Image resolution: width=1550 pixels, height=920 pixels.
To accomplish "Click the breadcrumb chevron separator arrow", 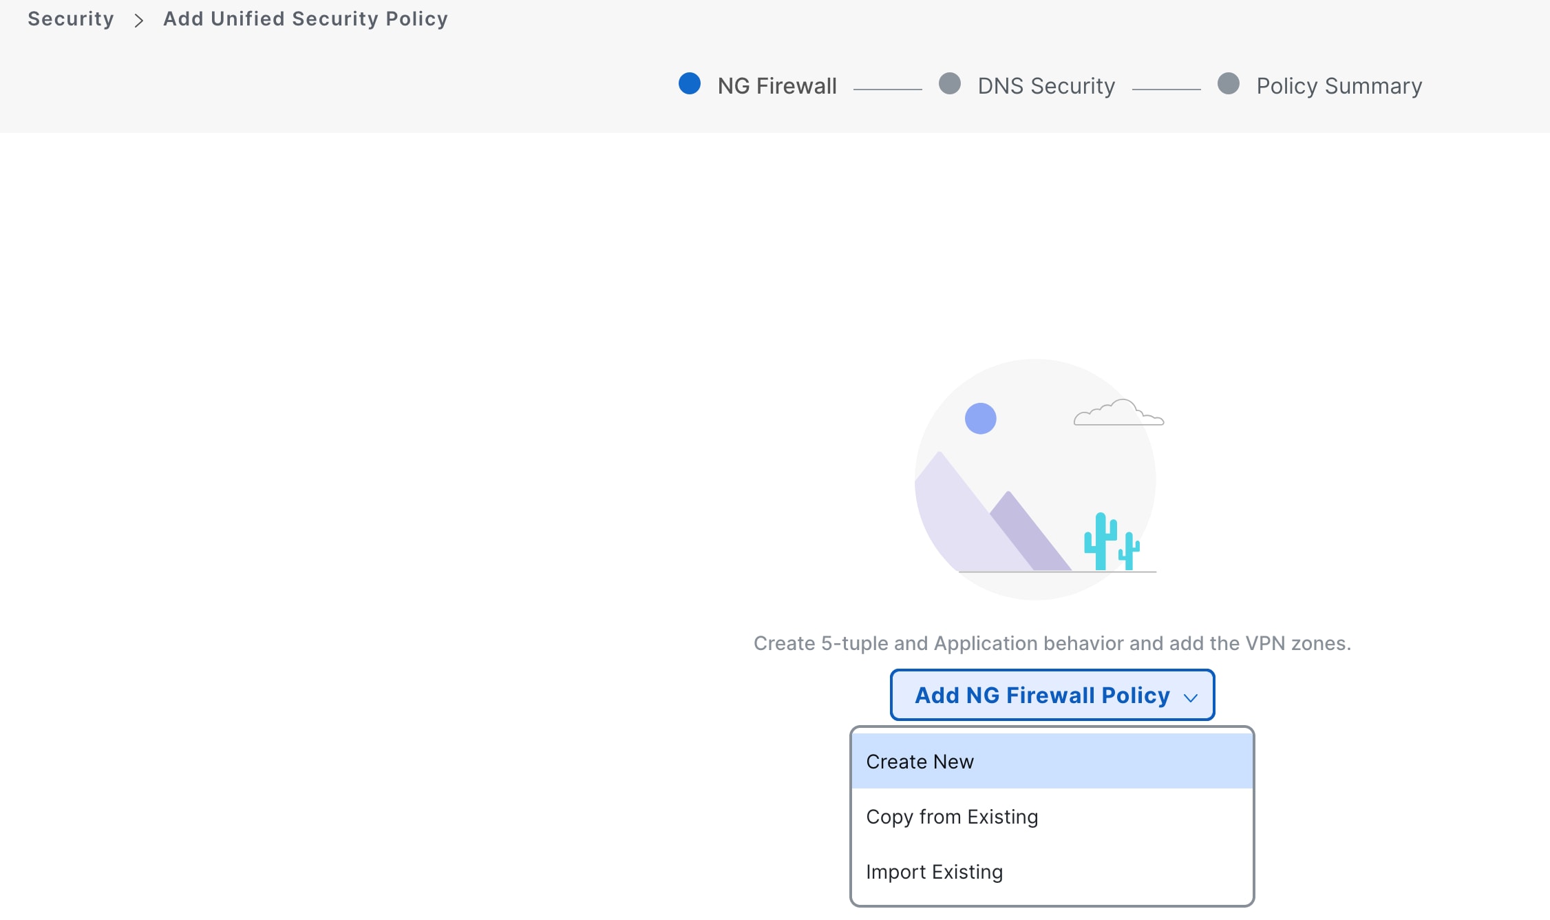I will pos(139,21).
